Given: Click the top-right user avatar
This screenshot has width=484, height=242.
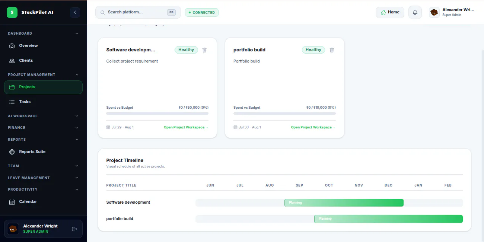Looking at the screenshot, I should [434, 12].
